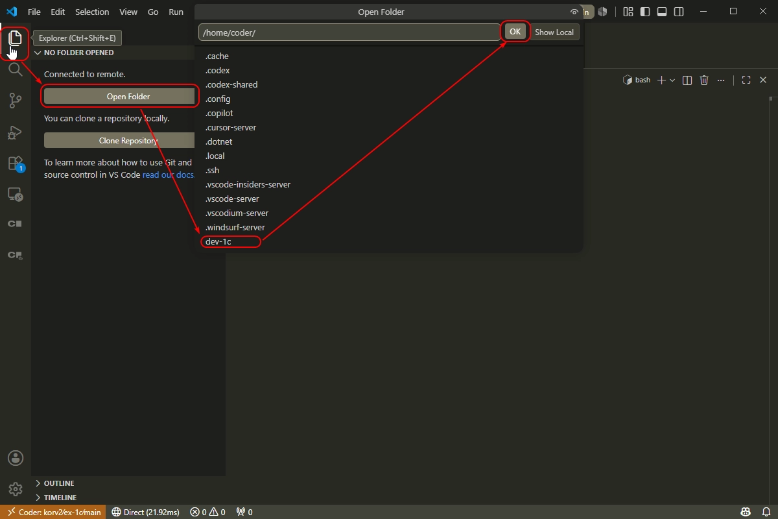Open the Selection menu
The height and width of the screenshot is (519, 778).
(x=92, y=12)
